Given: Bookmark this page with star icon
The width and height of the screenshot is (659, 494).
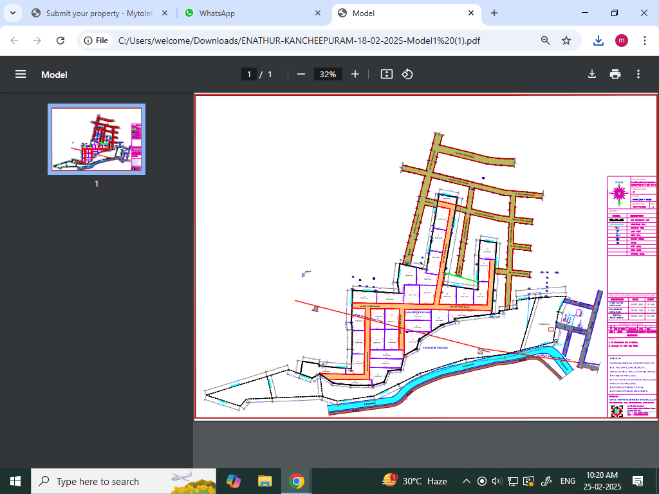Looking at the screenshot, I should pyautogui.click(x=566, y=41).
